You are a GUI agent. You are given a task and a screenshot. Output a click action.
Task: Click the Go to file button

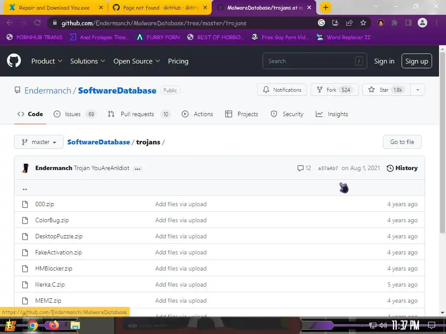(402, 142)
